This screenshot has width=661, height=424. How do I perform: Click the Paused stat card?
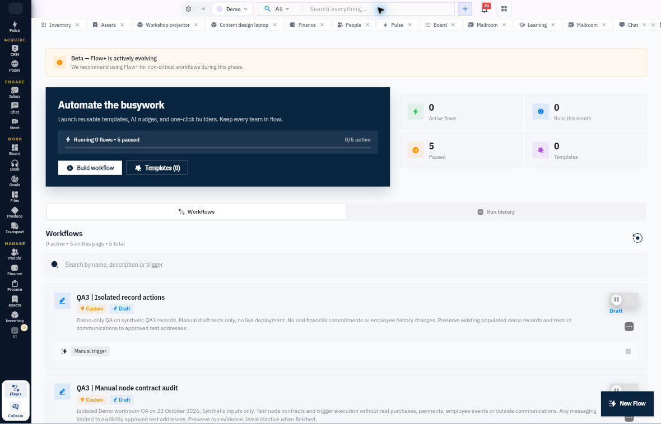pyautogui.click(x=461, y=150)
